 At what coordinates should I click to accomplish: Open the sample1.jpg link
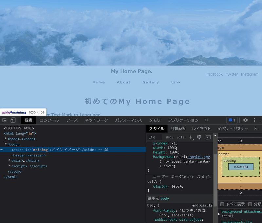click(199, 157)
